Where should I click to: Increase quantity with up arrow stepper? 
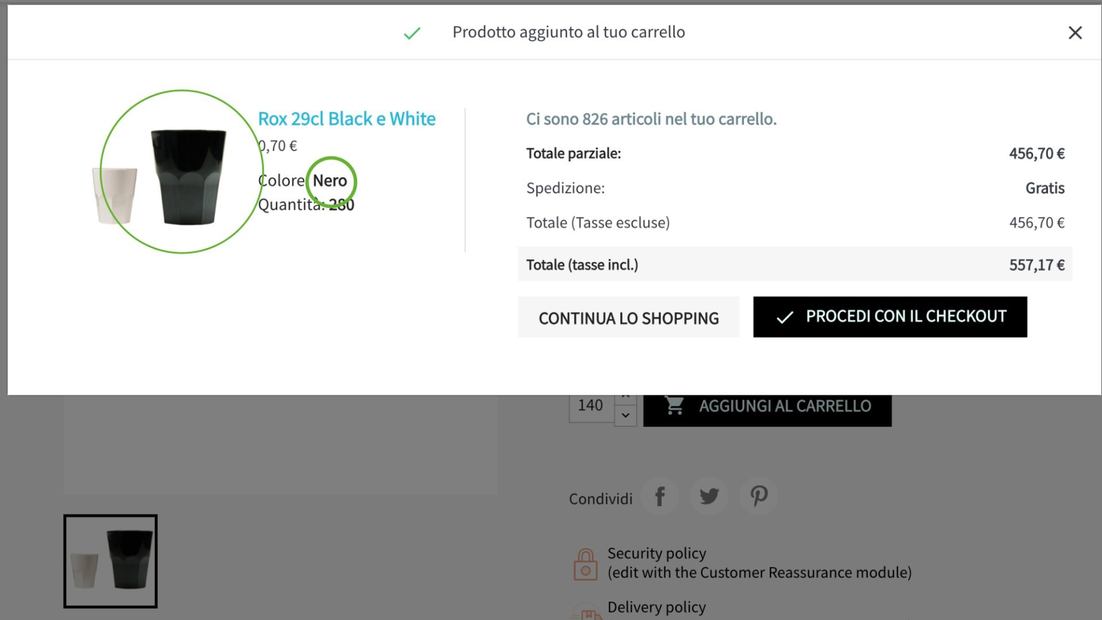(626, 398)
